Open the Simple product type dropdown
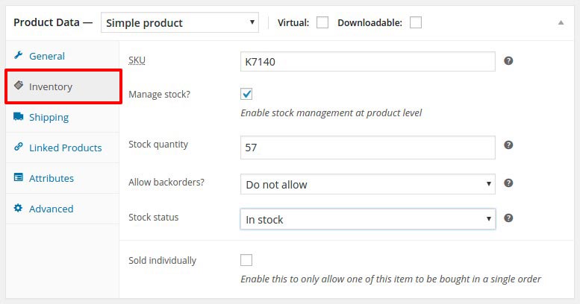This screenshot has width=580, height=304. [x=179, y=22]
